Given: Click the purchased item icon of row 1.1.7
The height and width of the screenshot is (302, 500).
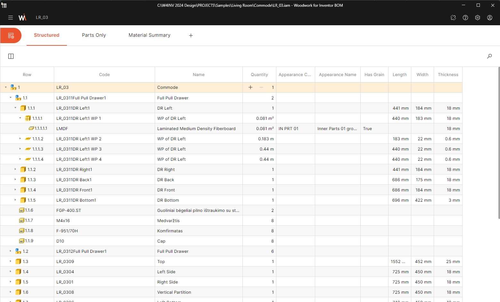Looking at the screenshot, I should [22, 221].
